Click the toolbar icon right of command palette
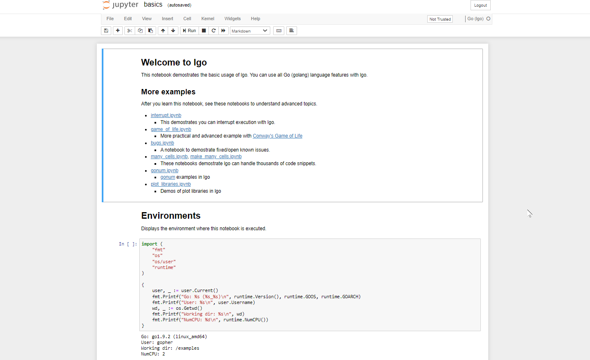 pos(292,30)
